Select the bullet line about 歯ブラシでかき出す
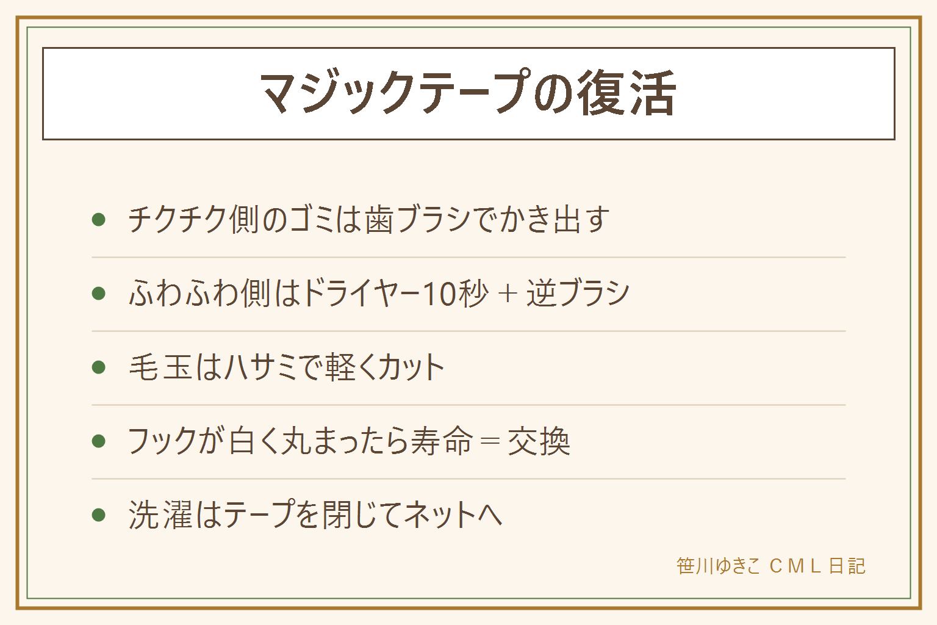This screenshot has width=937, height=625. click(x=368, y=220)
